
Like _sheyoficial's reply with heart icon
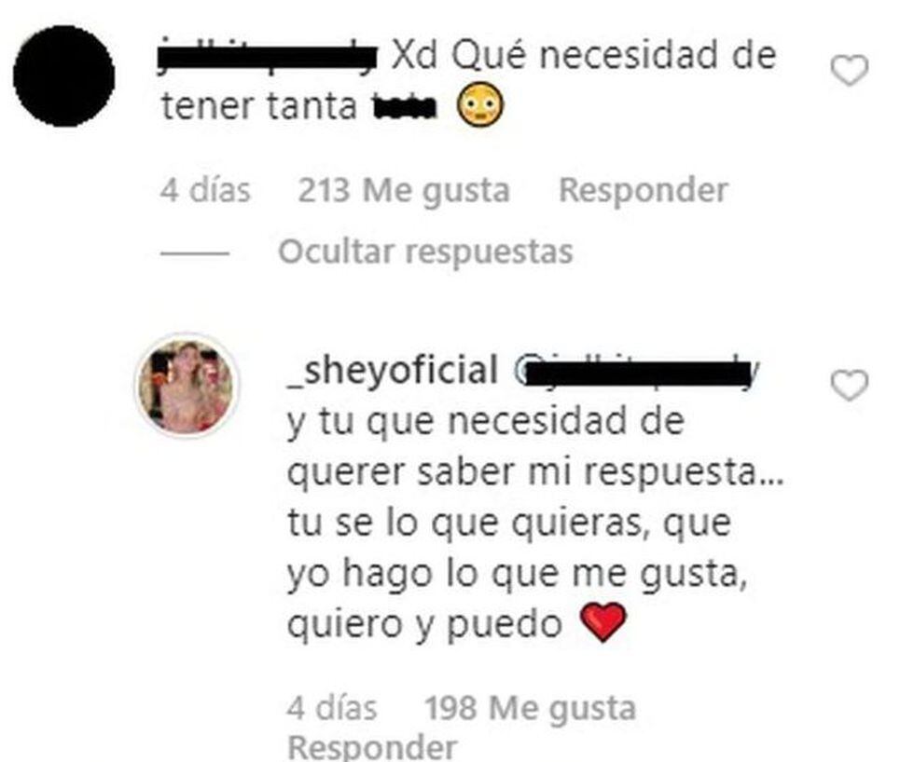(850, 386)
